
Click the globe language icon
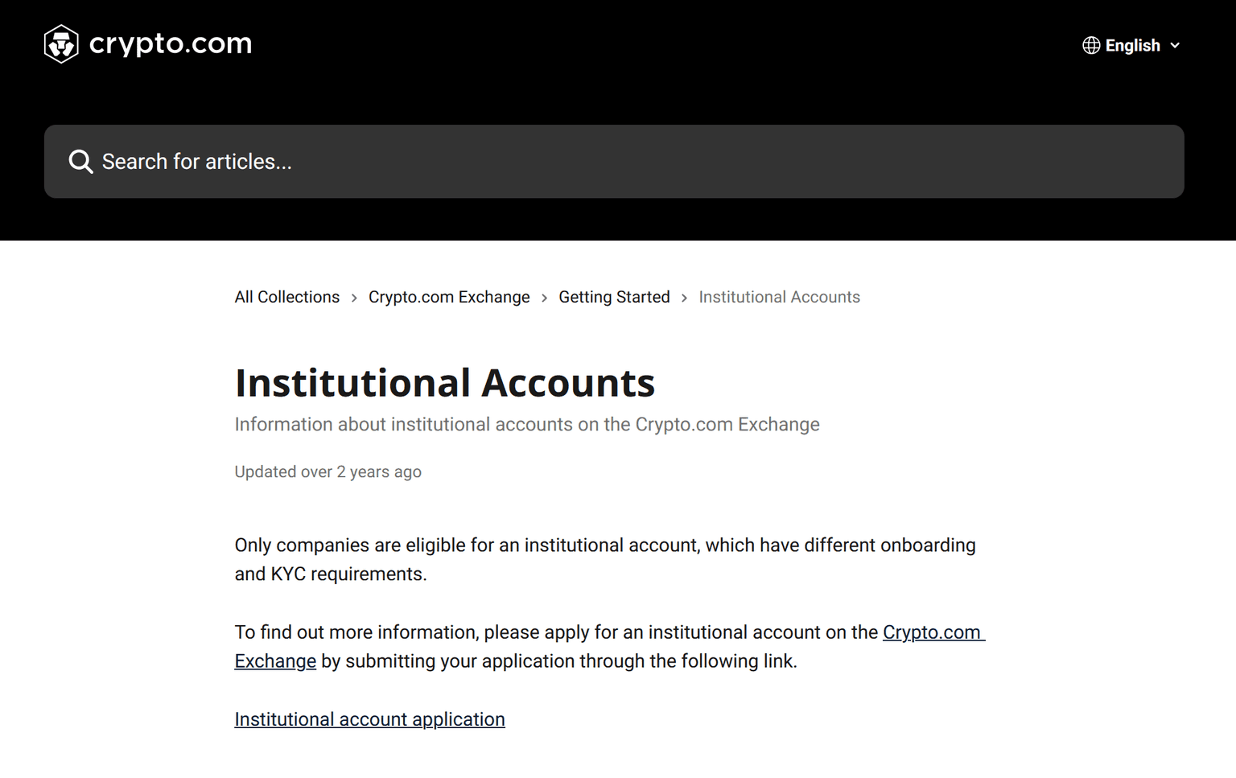point(1090,46)
